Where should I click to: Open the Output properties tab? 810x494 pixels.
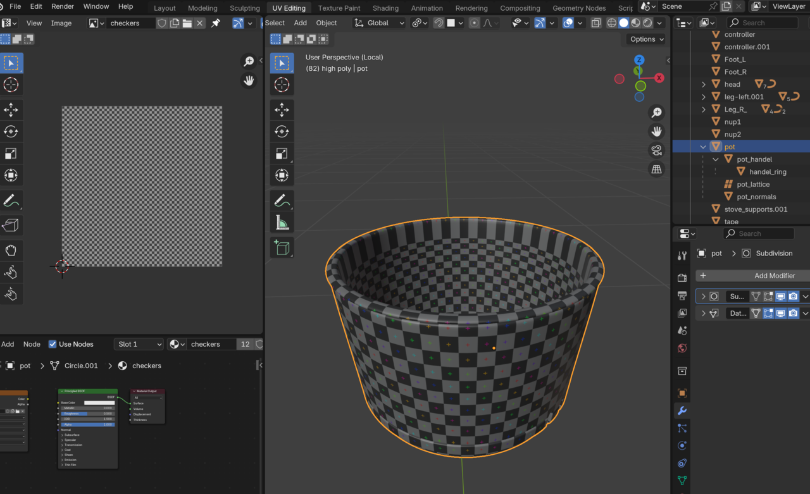click(x=682, y=295)
